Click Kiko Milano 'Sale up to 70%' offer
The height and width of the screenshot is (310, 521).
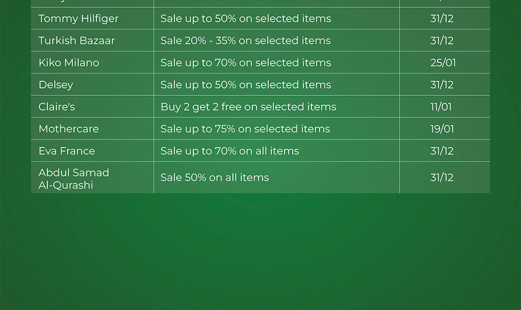click(245, 63)
